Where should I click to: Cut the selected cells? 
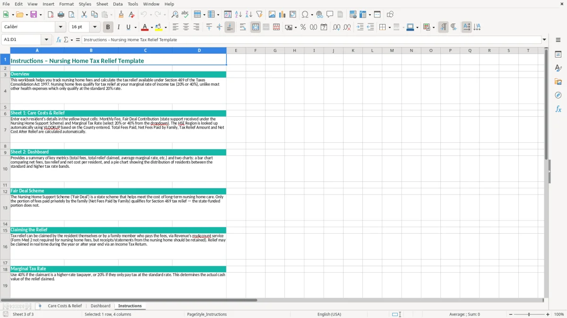(84, 15)
